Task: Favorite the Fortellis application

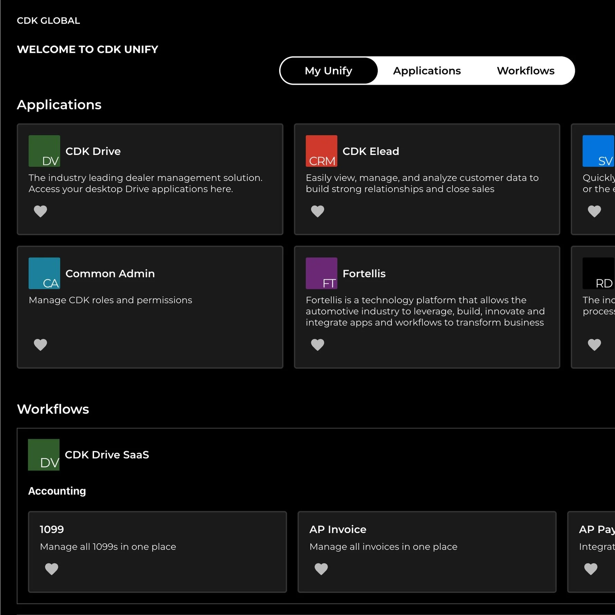Action: [x=317, y=345]
